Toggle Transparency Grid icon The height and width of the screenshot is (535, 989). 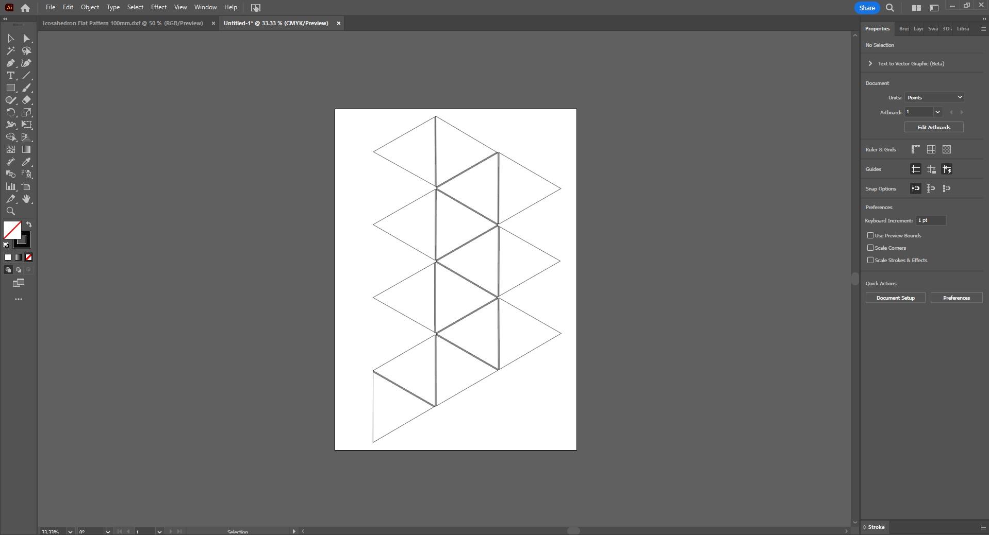[x=947, y=149]
